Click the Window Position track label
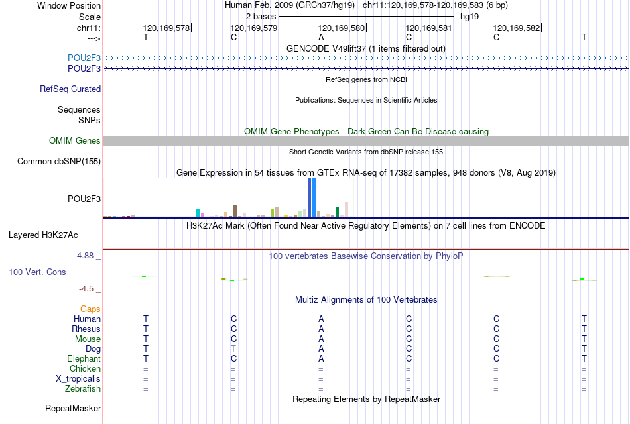Screen dimensions: 630x424 coord(69,5)
